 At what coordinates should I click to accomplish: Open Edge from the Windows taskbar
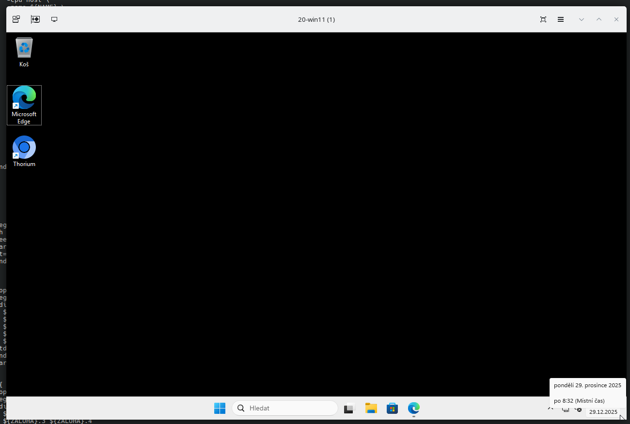[x=413, y=408]
